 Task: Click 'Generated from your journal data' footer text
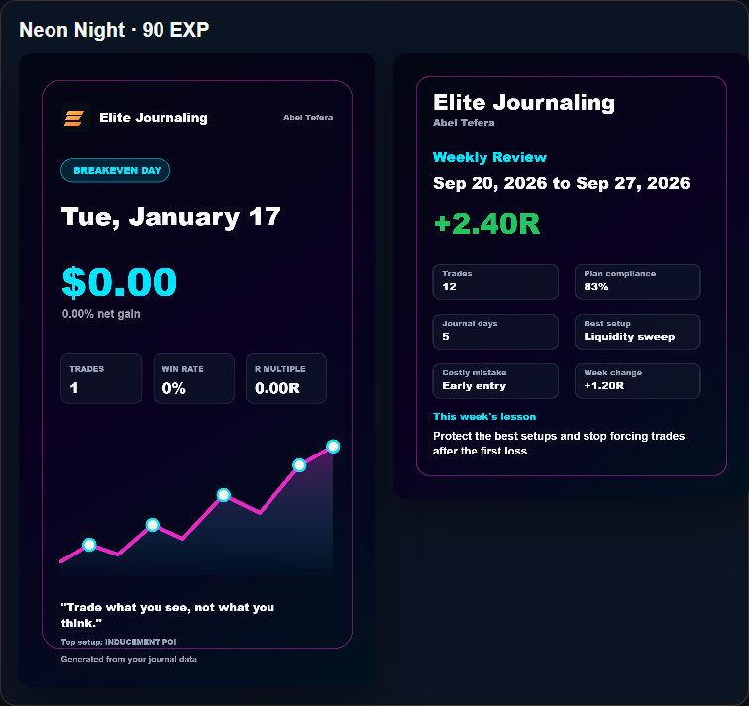pos(129,659)
